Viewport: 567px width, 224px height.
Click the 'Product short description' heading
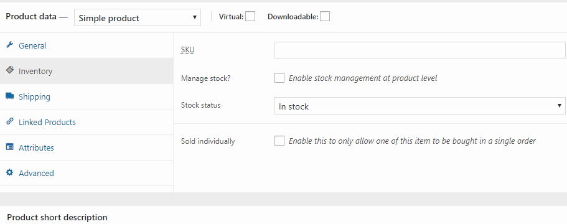[x=57, y=218]
